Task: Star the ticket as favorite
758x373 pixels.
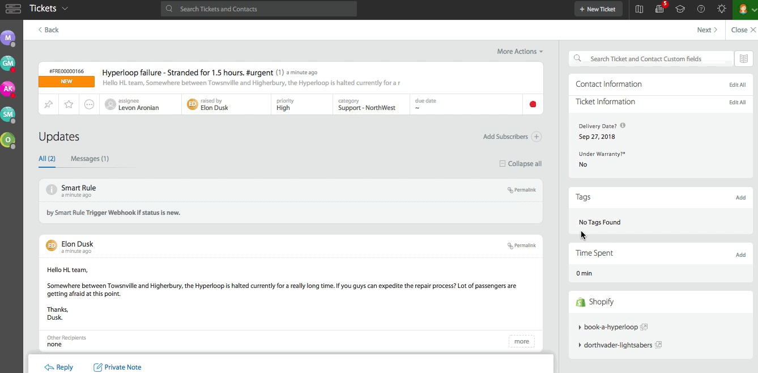Action: 69,104
